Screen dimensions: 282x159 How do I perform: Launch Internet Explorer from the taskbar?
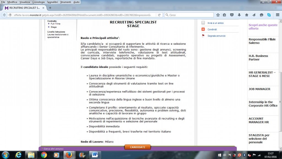coord(18,155)
